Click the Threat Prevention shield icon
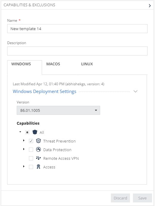 coord(38,141)
